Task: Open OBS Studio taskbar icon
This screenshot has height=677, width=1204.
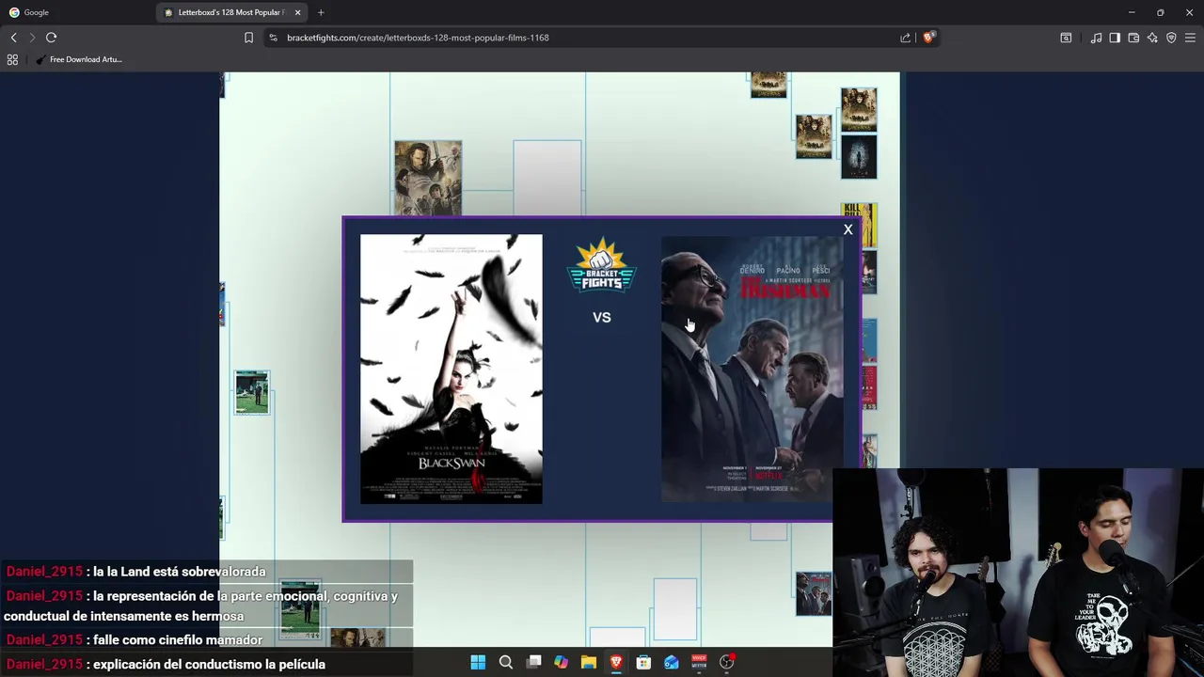Action: point(726,663)
